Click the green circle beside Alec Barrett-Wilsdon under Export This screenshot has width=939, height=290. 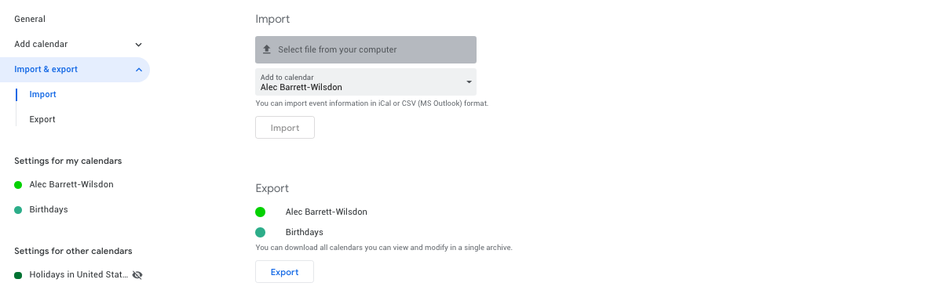(260, 212)
